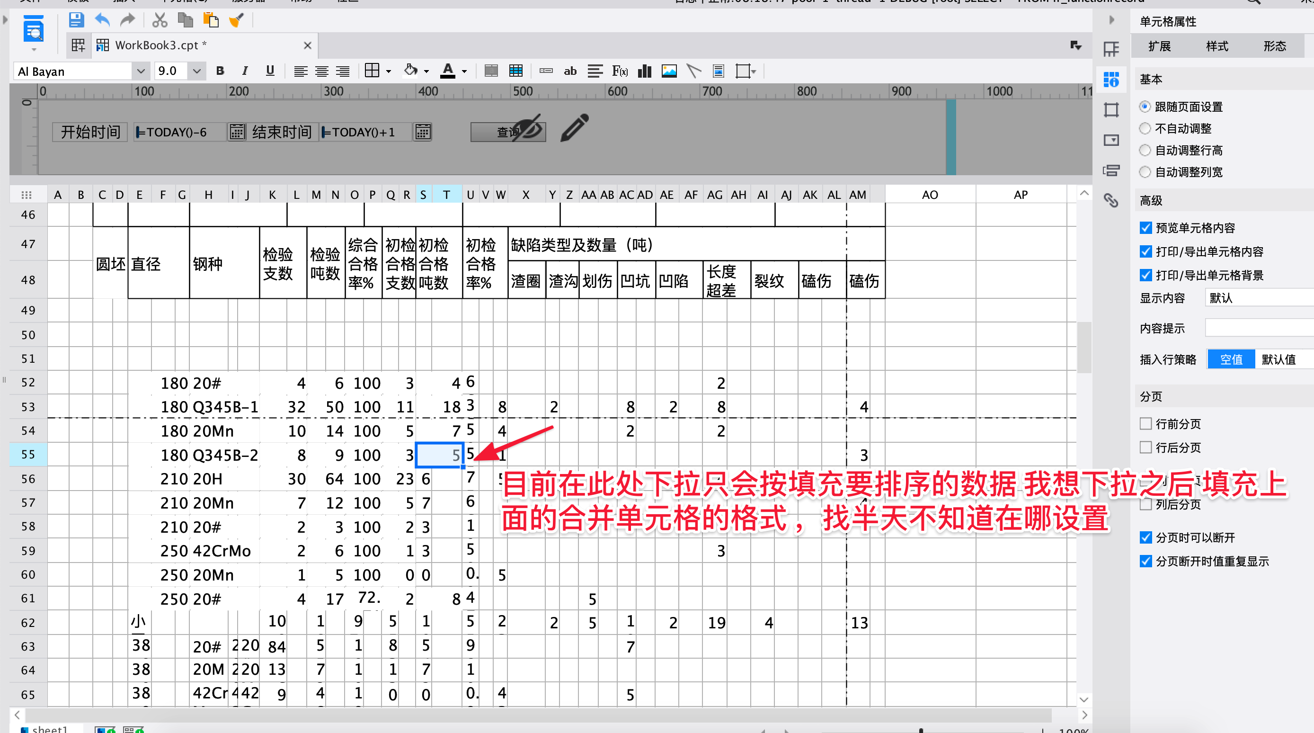Insert a formula with the F(x) icon
Viewport: 1314px width, 733px height.
620,71
